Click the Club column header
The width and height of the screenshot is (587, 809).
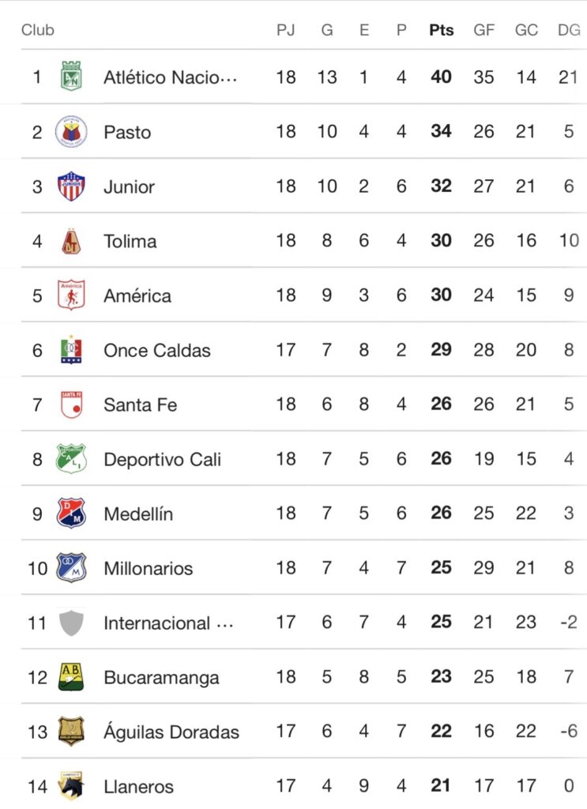pos(38,30)
